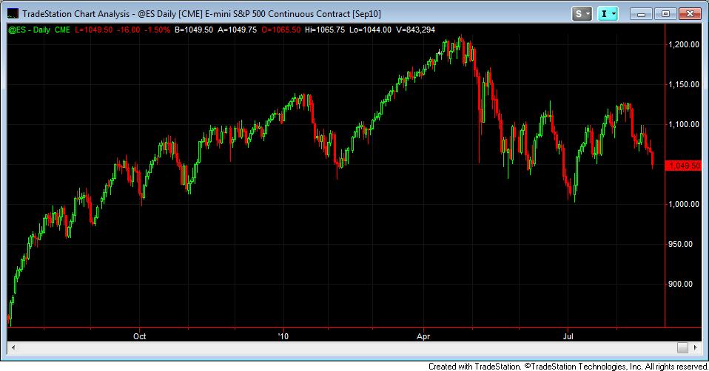Click the 1,000.00 price axis label
Viewport: 709px width, 371px height.
coord(684,204)
